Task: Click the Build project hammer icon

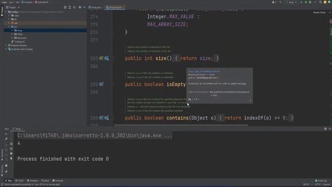Action: (281, 2)
